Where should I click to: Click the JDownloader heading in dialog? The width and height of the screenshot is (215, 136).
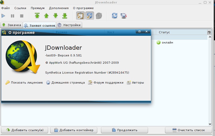(63, 48)
